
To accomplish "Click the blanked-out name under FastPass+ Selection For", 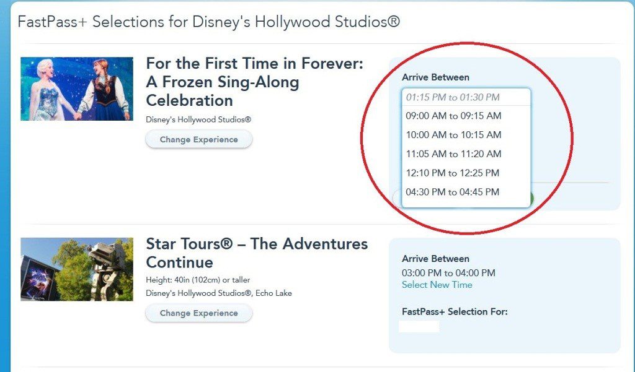I will coord(419,326).
